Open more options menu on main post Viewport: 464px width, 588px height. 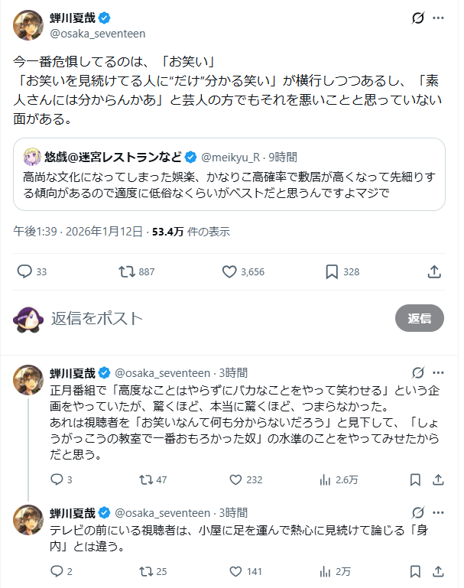(438, 18)
